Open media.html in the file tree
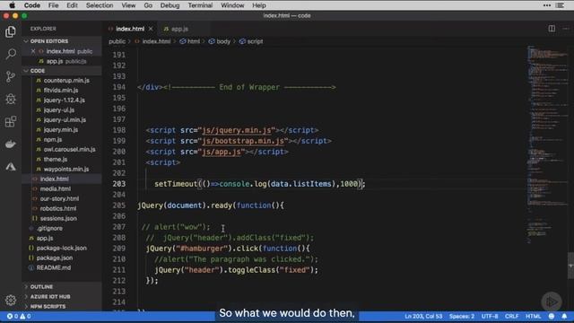This screenshot has width=574, height=323. 56,189
